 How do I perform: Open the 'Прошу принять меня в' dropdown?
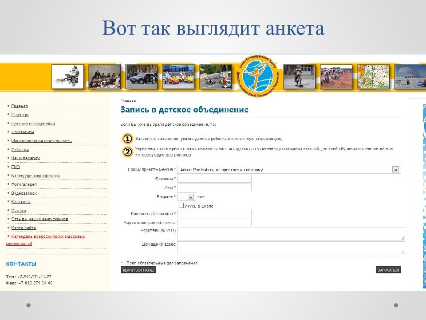tap(394, 169)
